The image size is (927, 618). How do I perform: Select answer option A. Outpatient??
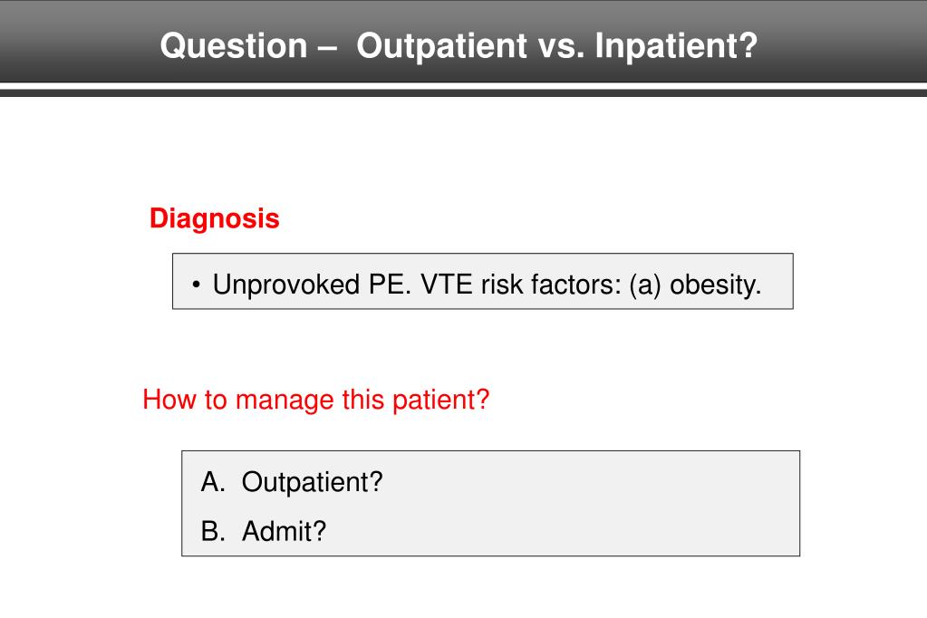(x=292, y=482)
